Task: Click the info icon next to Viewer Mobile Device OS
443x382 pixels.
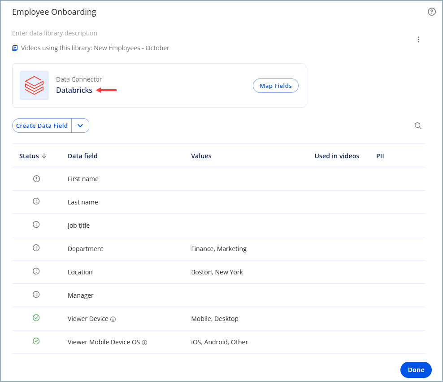Action: [144, 342]
